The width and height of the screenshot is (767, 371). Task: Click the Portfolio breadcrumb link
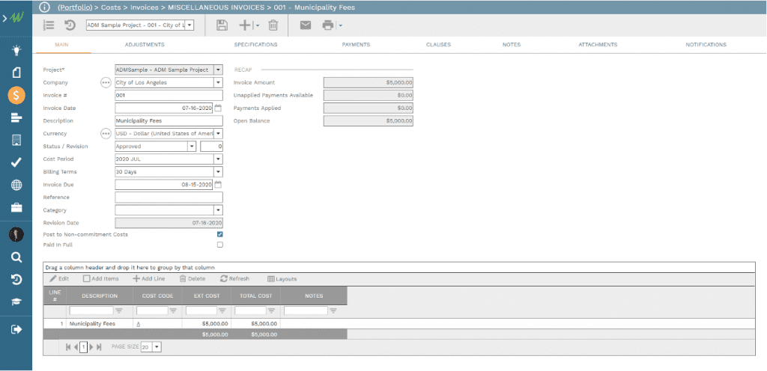(79, 7)
